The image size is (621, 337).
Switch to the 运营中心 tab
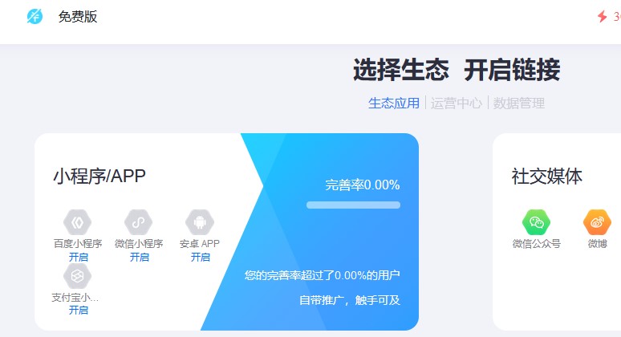[457, 103]
